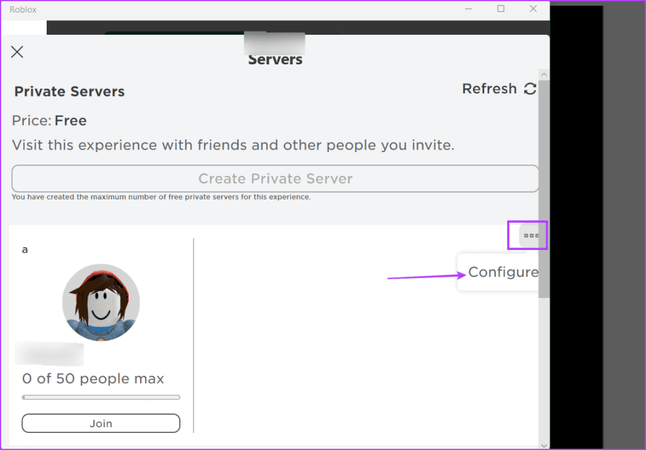Click the maximum free private servers notice

(161, 197)
